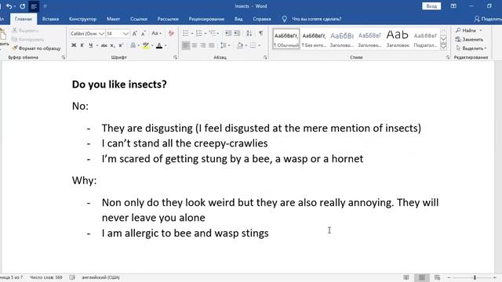
Task: Toggle bold (Ж) formatting
Action: click(74, 45)
